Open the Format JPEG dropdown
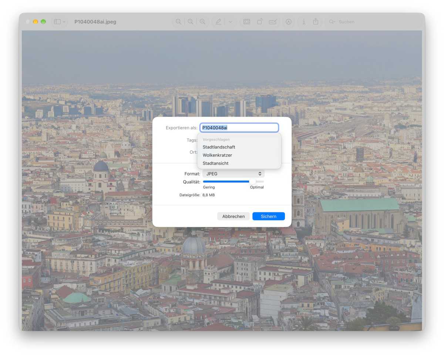 tap(233, 174)
